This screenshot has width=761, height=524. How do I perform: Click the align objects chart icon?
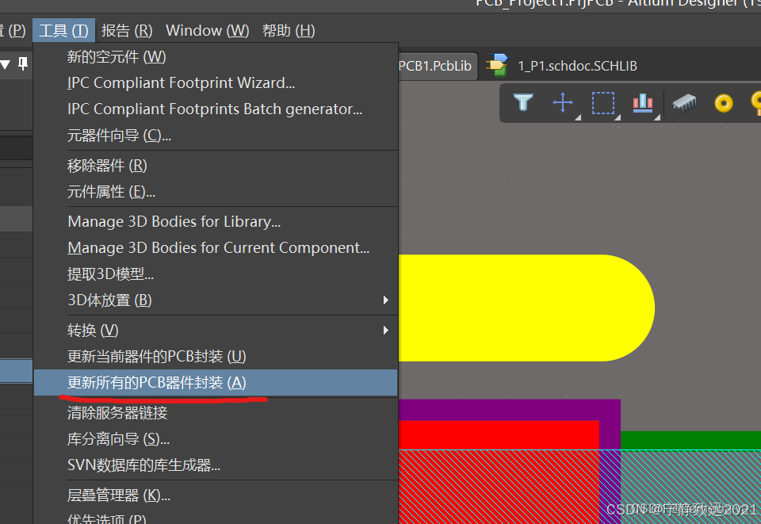(643, 103)
